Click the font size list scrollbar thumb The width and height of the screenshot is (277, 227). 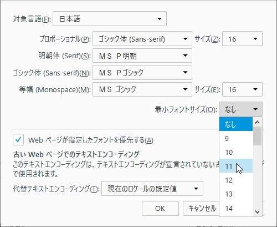(257, 136)
